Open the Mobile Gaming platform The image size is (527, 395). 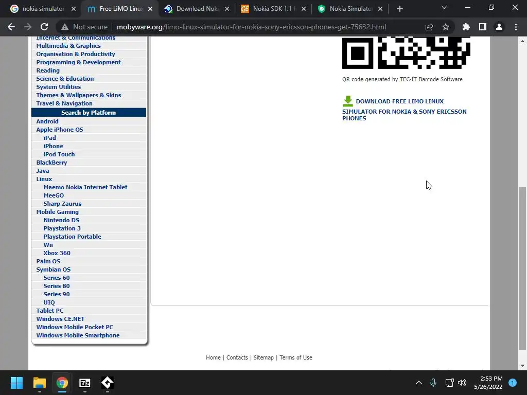pos(58,212)
